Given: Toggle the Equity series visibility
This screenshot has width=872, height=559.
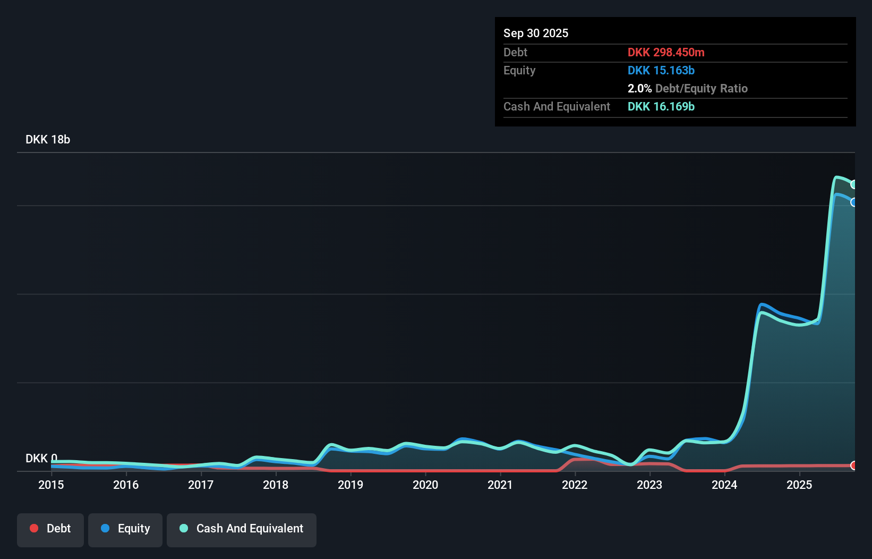Looking at the screenshot, I should (x=125, y=528).
